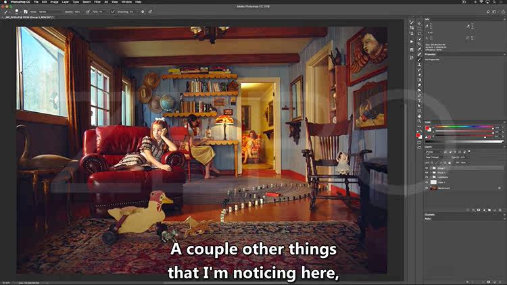Select the Gradient tool
The height and width of the screenshot is (285, 507).
point(419,80)
